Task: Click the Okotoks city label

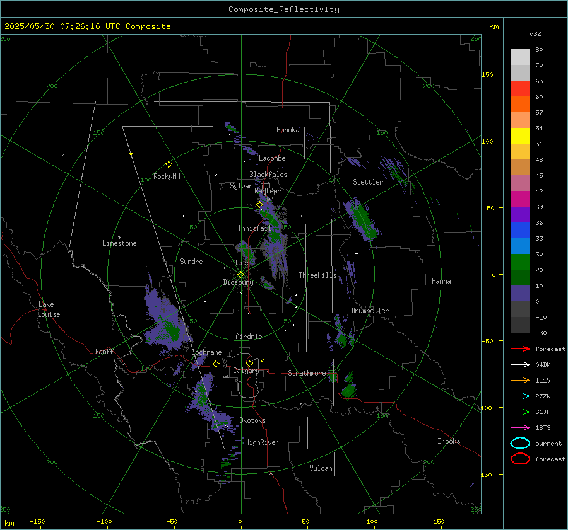Action: [x=252, y=420]
